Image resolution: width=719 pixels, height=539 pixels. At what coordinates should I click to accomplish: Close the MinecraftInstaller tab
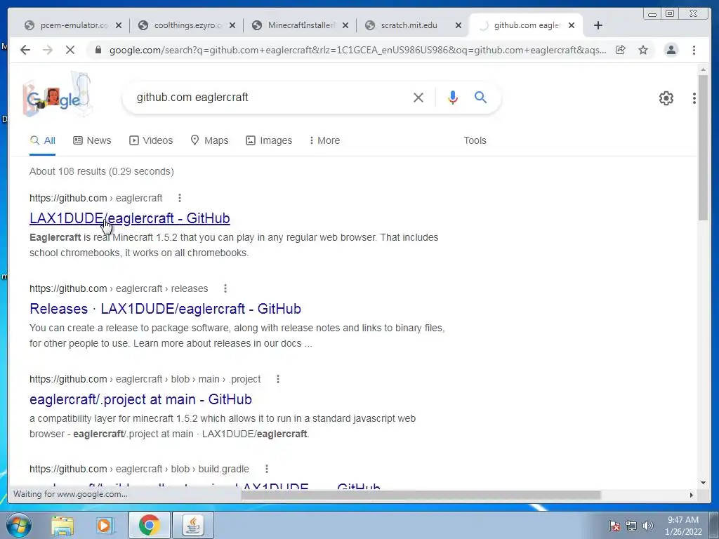tap(345, 25)
